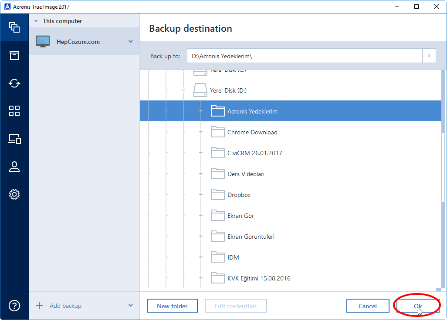Image resolution: width=447 pixels, height=320 pixels.
Task: Click the HepCozum.com computer monitor icon
Action: (x=43, y=42)
